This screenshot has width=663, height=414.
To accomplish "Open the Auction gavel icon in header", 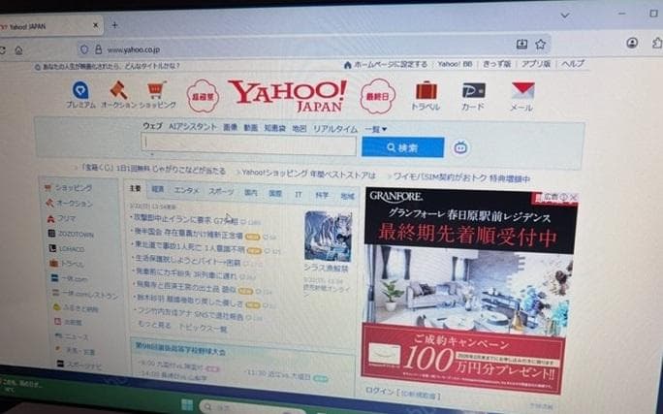I will 119,90.
